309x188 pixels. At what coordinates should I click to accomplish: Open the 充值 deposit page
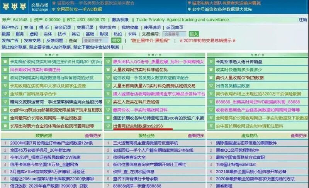29,27
